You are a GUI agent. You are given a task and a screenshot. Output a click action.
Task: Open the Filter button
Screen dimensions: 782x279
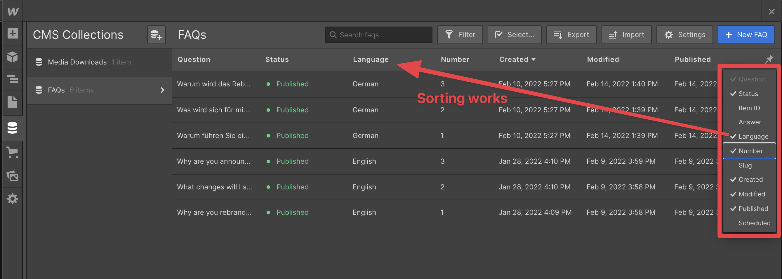point(460,35)
